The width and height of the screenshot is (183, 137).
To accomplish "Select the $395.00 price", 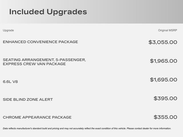I will [165, 98].
